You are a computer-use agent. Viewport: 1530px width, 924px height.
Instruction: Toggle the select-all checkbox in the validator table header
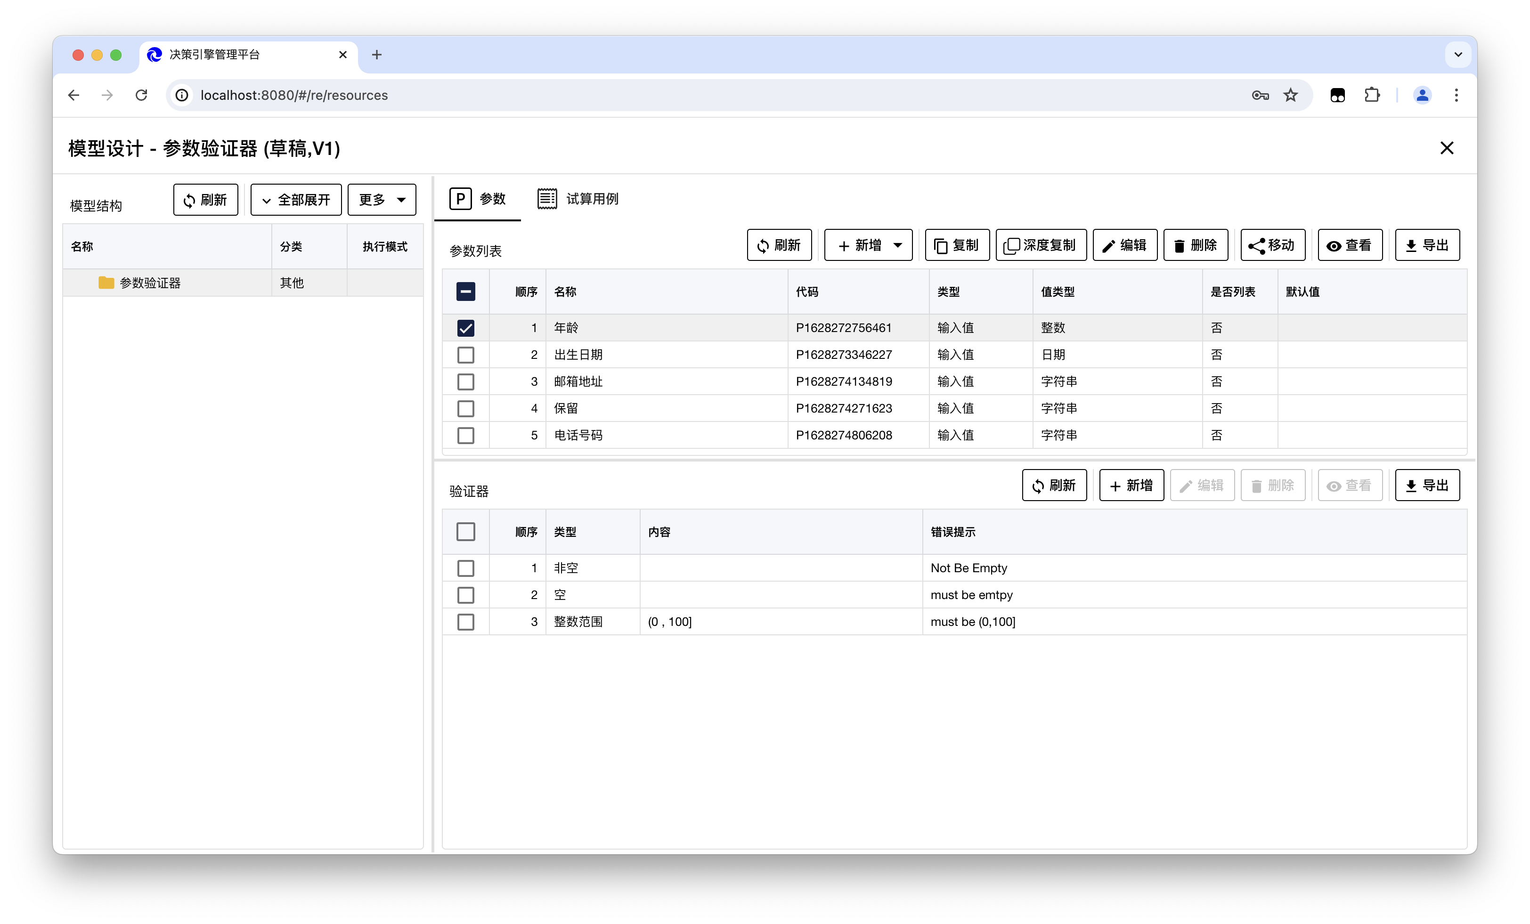click(x=465, y=532)
